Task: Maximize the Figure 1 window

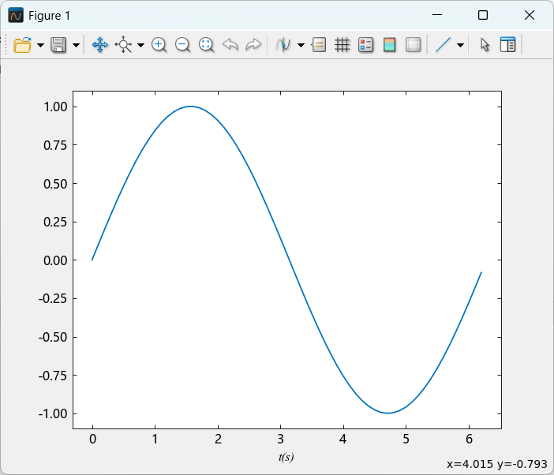Action: coord(483,15)
